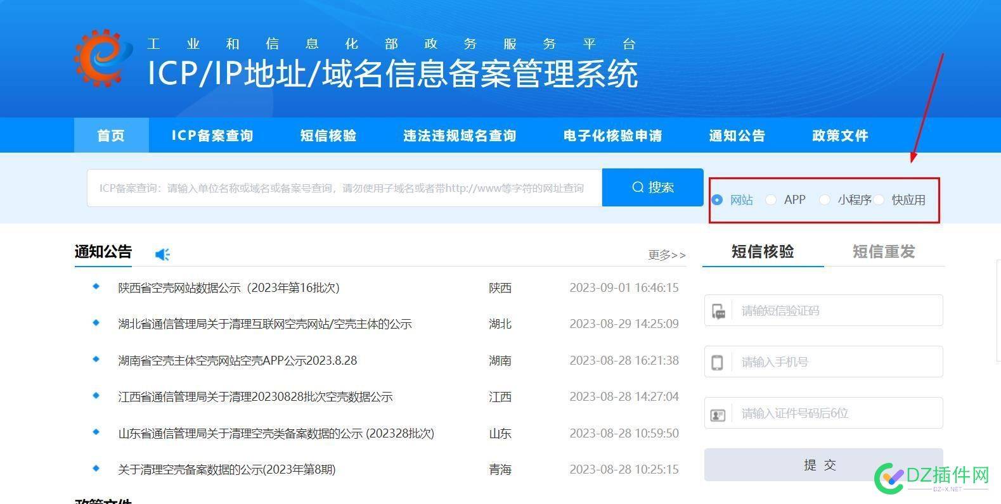Image resolution: width=1001 pixels, height=504 pixels.
Task: Click the bullet beside 陕西省空壳网站数据公示
Action: [96, 286]
